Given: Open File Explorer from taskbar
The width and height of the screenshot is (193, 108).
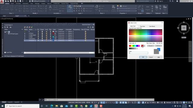Looking at the screenshot, I should pos(57,106).
